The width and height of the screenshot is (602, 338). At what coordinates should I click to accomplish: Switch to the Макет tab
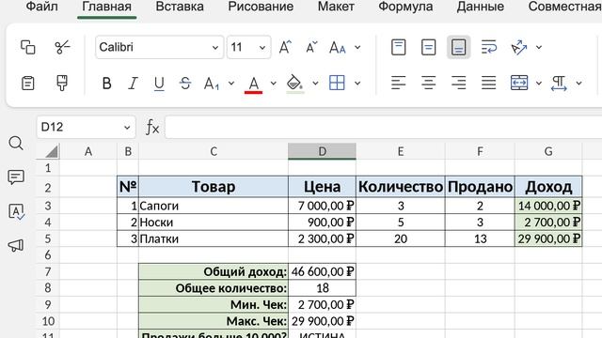click(336, 7)
